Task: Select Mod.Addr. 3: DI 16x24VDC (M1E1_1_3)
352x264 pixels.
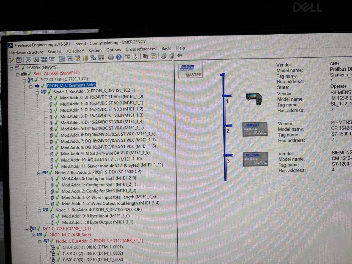Action: tap(102, 116)
